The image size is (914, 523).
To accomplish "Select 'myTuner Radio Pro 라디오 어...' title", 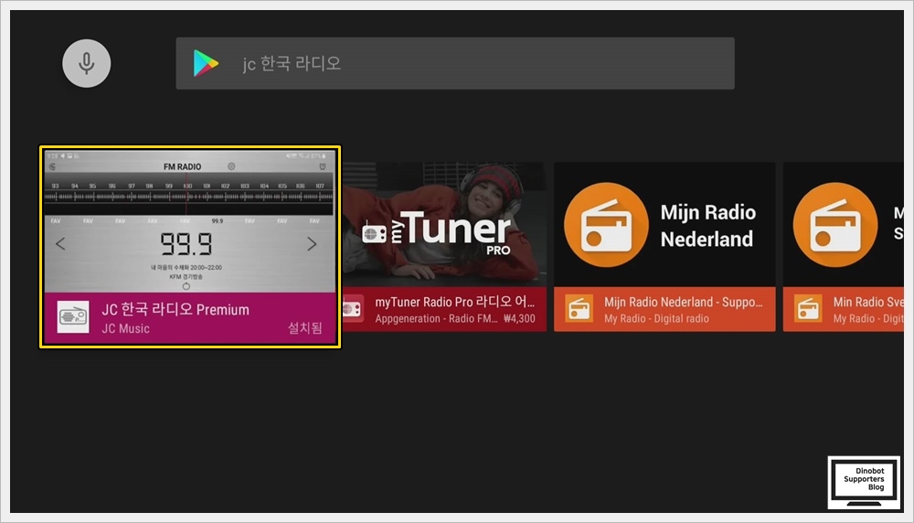I will (454, 302).
